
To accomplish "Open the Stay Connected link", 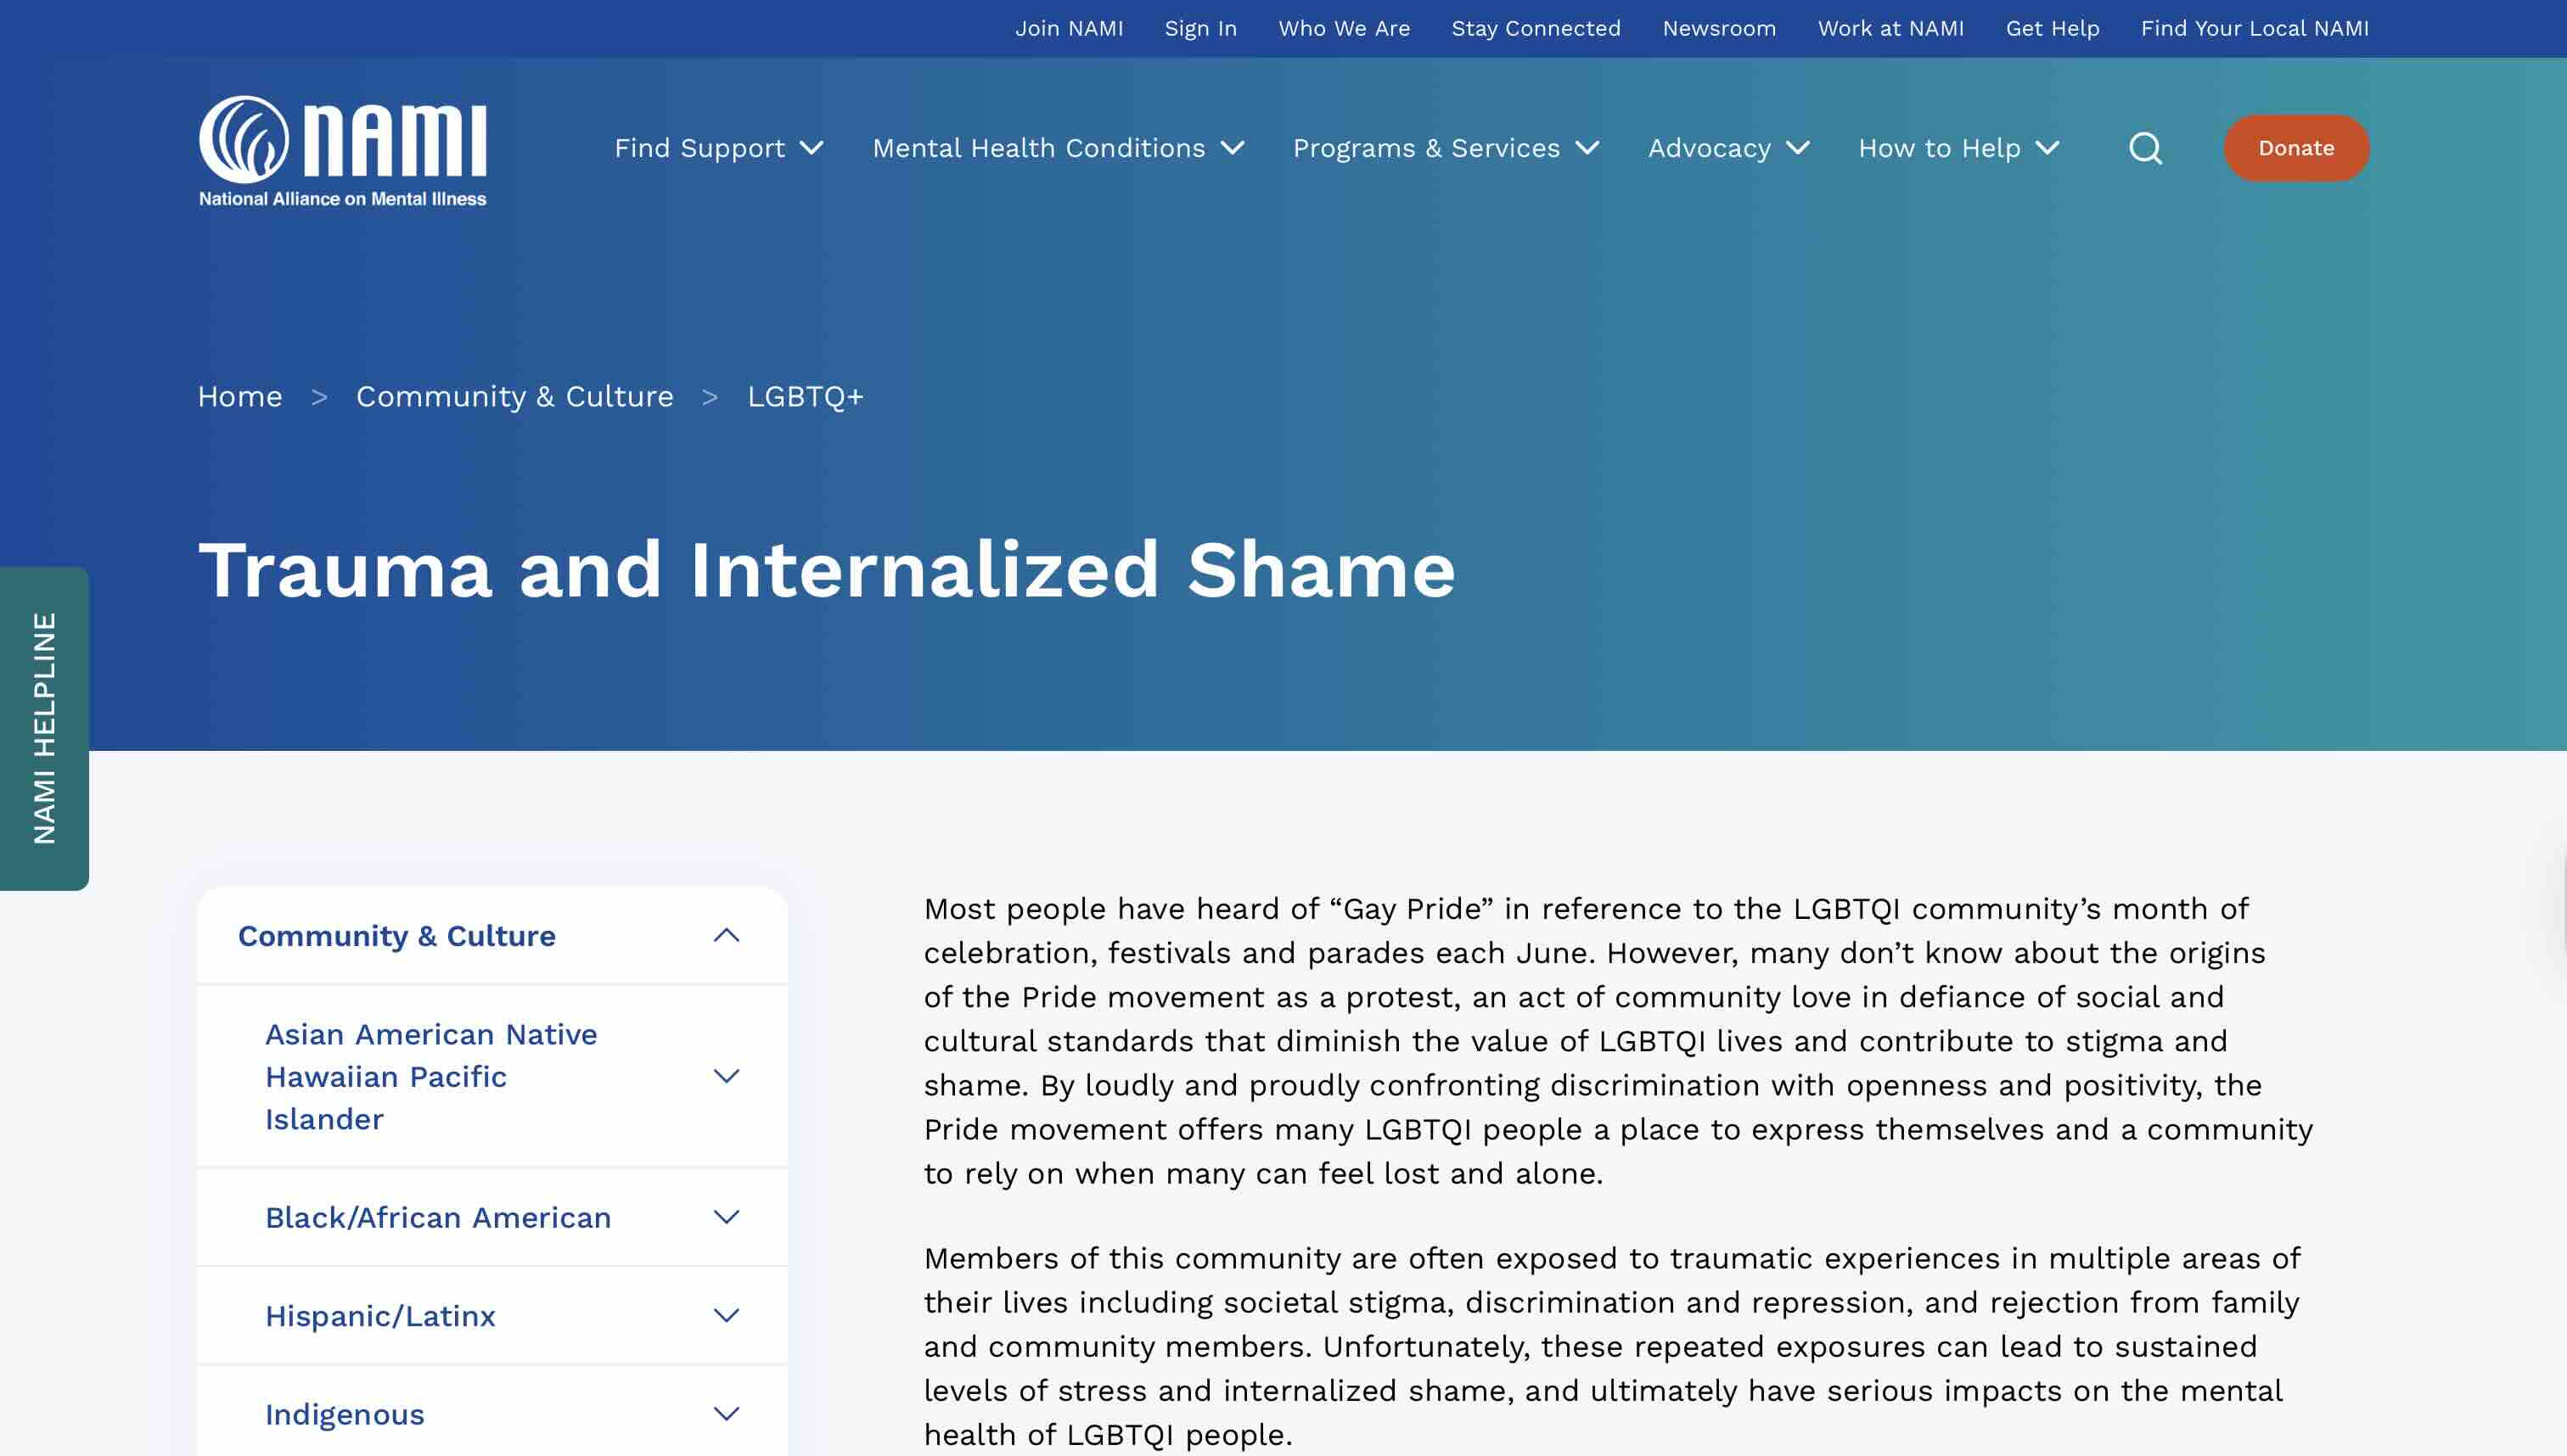I will [x=1536, y=28].
